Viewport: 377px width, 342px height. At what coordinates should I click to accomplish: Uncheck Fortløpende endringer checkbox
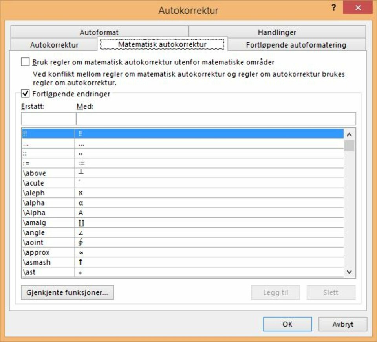(x=26, y=94)
